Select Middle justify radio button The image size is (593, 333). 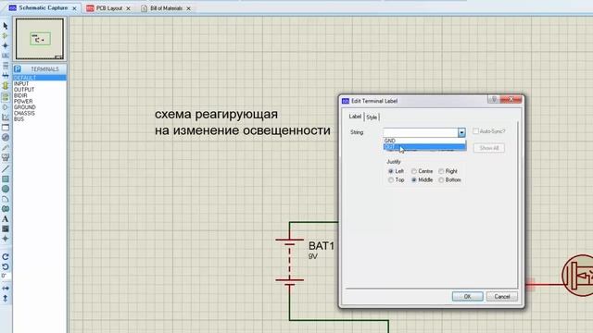coord(414,180)
